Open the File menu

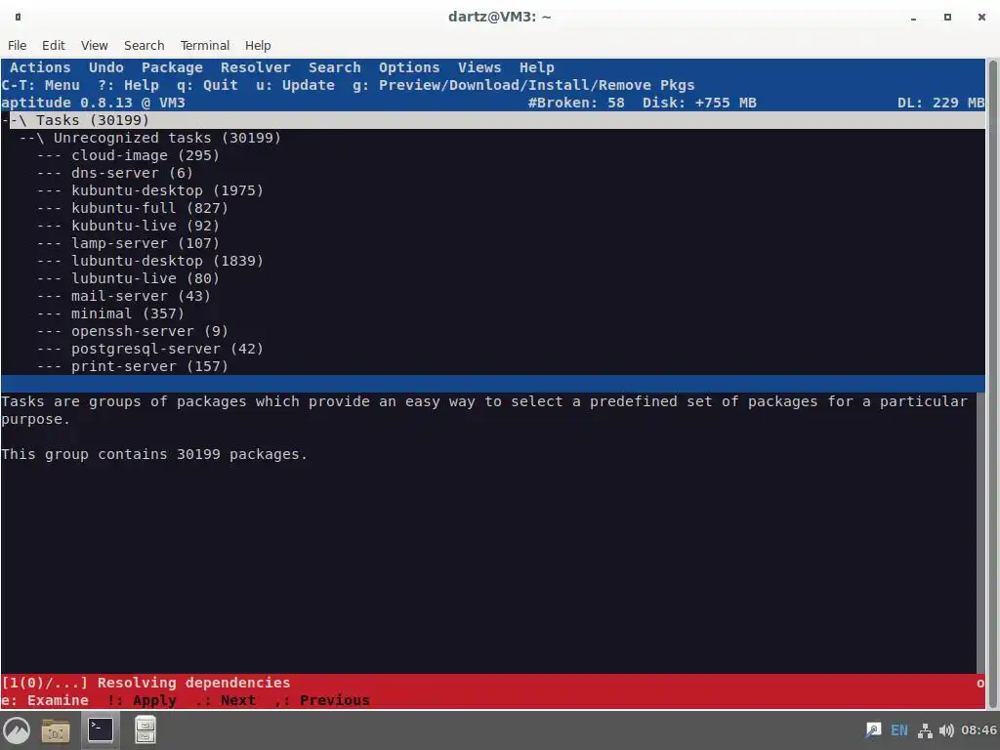click(18, 45)
